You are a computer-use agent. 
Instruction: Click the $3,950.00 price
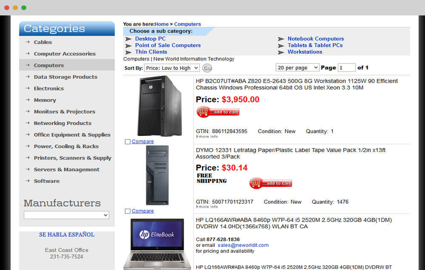(241, 100)
